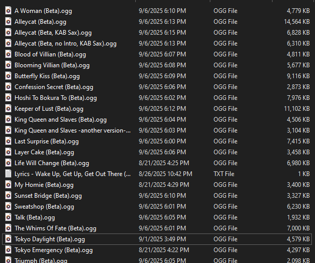Select Blood of Villian (Beta).ogg file name
Viewport: 315px width, 263px height.
pos(50,54)
